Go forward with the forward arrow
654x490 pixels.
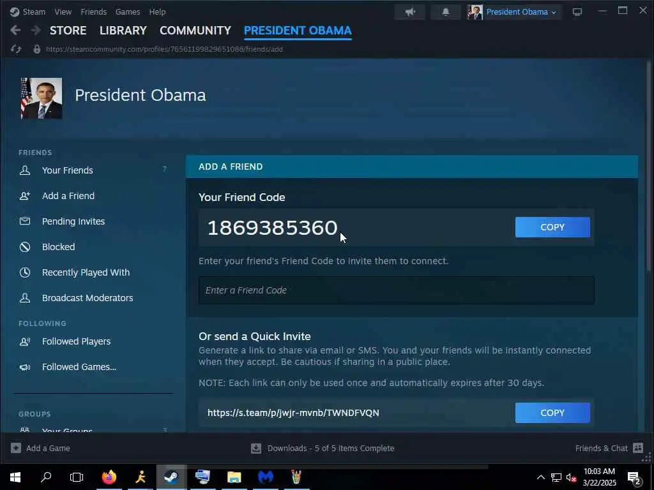click(x=36, y=31)
